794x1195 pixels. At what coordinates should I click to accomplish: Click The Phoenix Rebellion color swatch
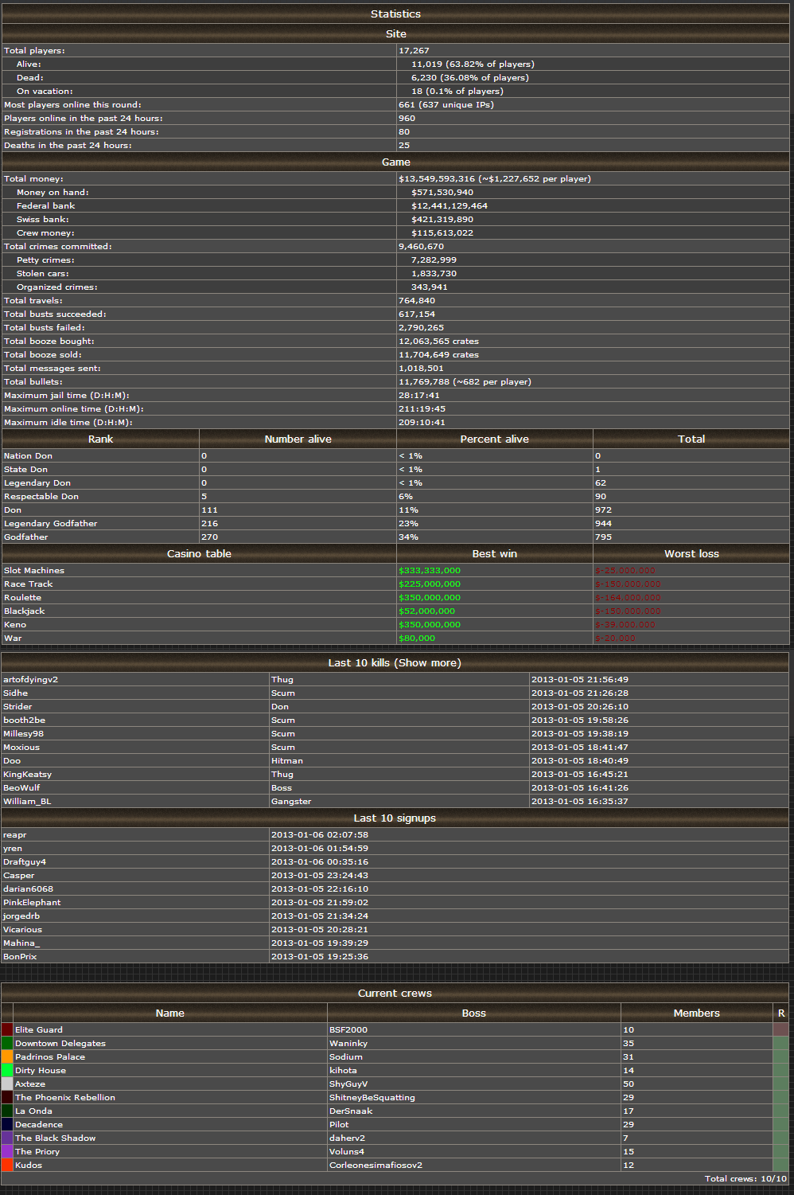click(7, 1097)
